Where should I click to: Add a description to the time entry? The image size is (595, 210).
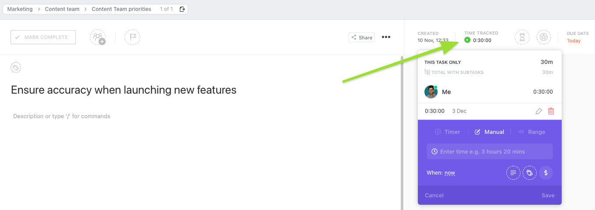point(513,173)
